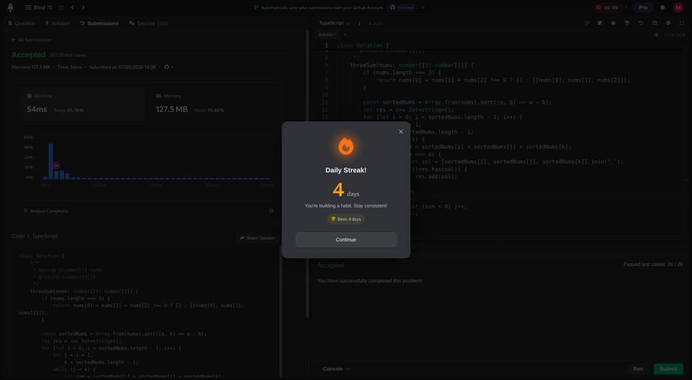
Task: Click Analyze Complexity
Action: coord(46,211)
